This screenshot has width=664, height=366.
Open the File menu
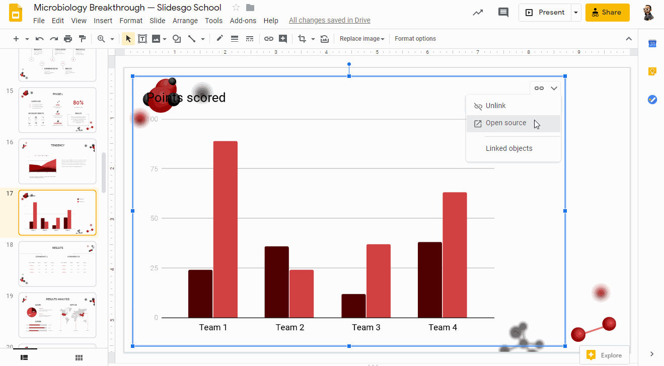(x=39, y=21)
